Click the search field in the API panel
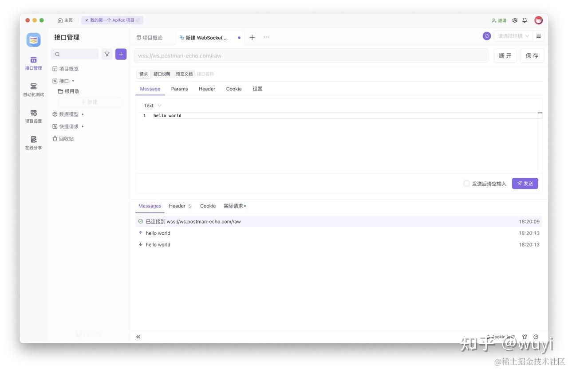 75,54
